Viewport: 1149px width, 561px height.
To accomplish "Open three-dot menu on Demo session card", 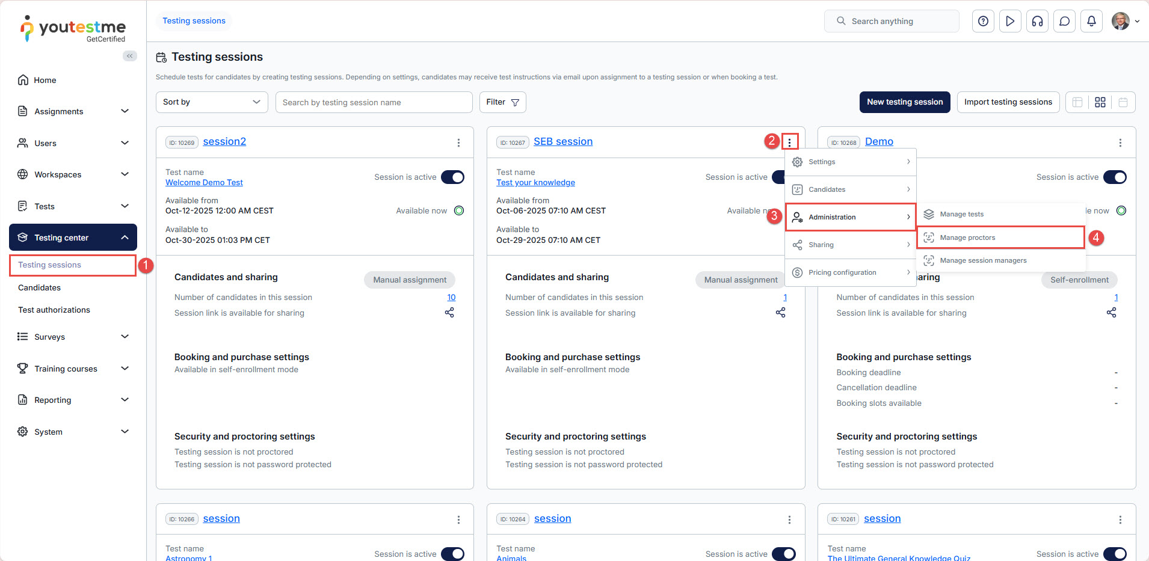I will 1120,143.
